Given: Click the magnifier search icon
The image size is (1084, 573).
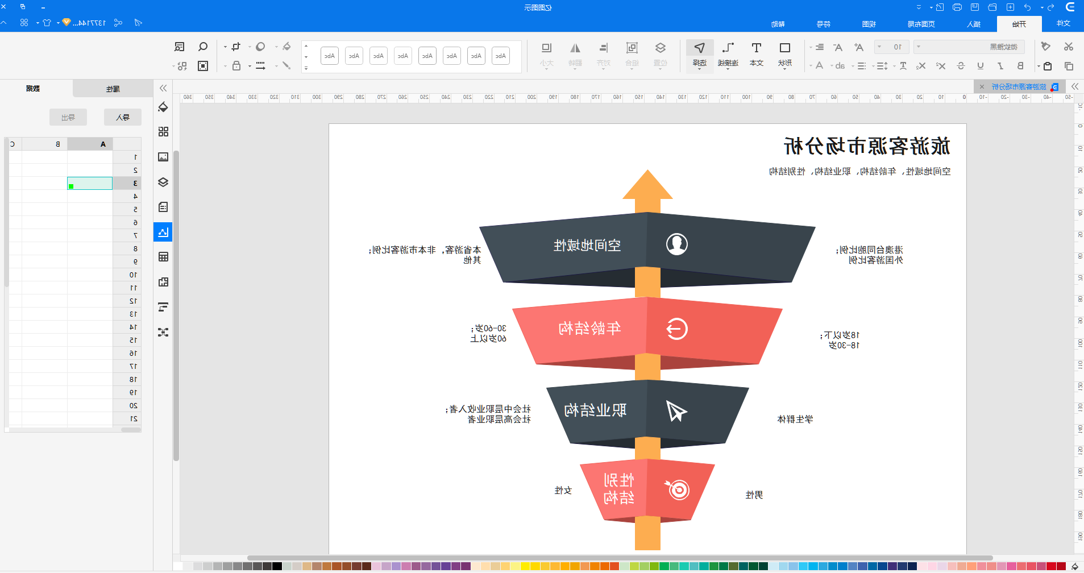Looking at the screenshot, I should click(203, 47).
